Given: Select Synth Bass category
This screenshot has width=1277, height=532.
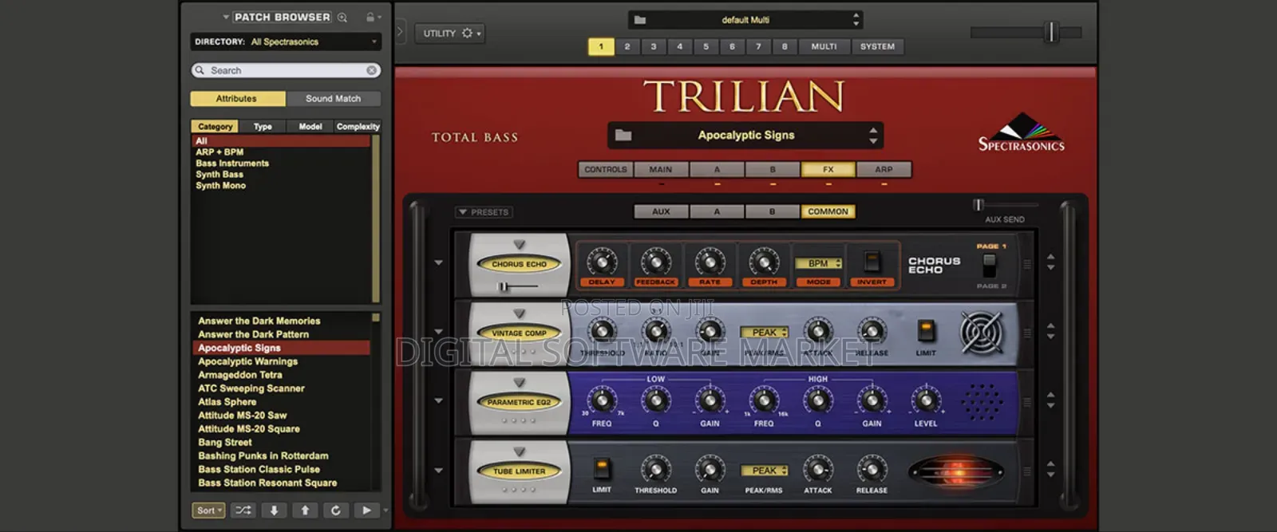Looking at the screenshot, I should click(219, 174).
